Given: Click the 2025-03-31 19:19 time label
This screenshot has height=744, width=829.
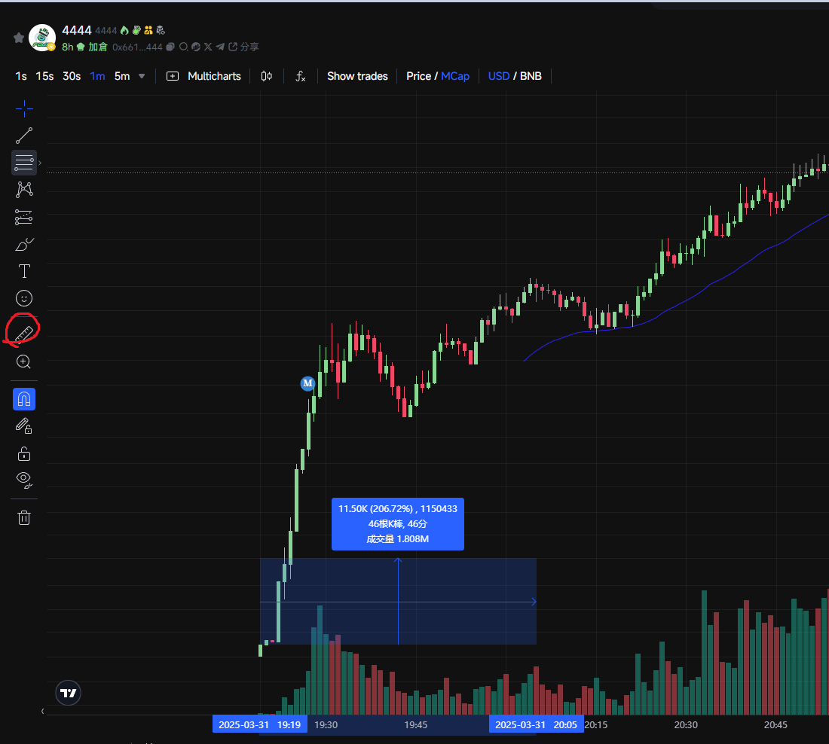Looking at the screenshot, I should [259, 724].
